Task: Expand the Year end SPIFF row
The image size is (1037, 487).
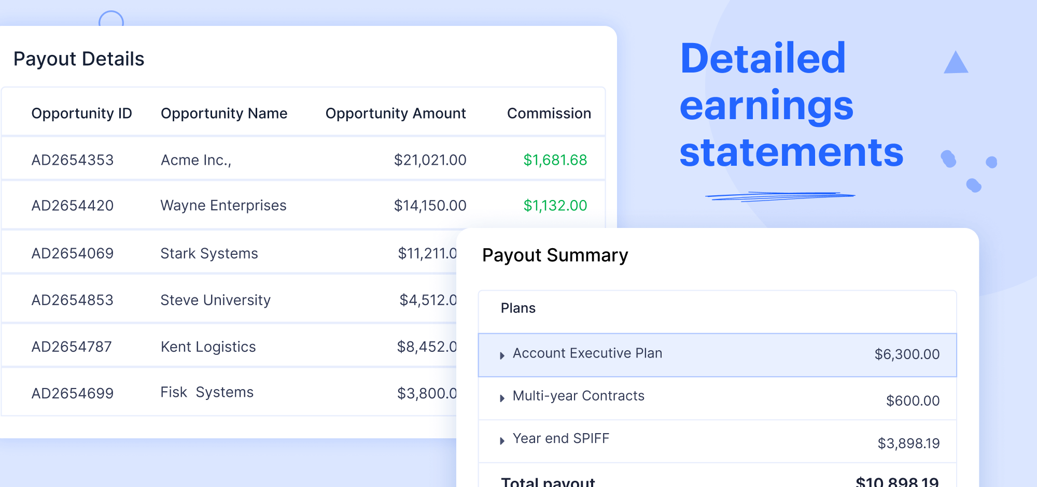Action: coord(502,441)
